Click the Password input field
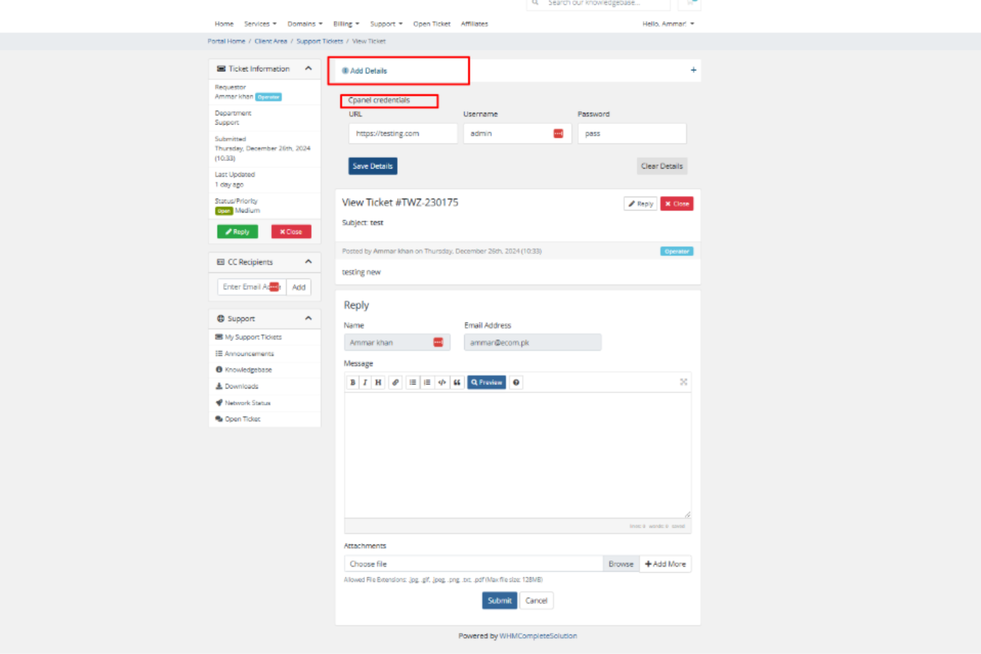Image resolution: width=981 pixels, height=654 pixels. [x=632, y=133]
